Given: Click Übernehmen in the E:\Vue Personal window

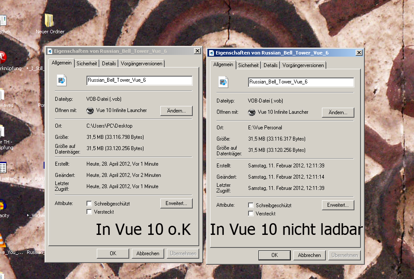Looking at the screenshot, I should [344, 255].
